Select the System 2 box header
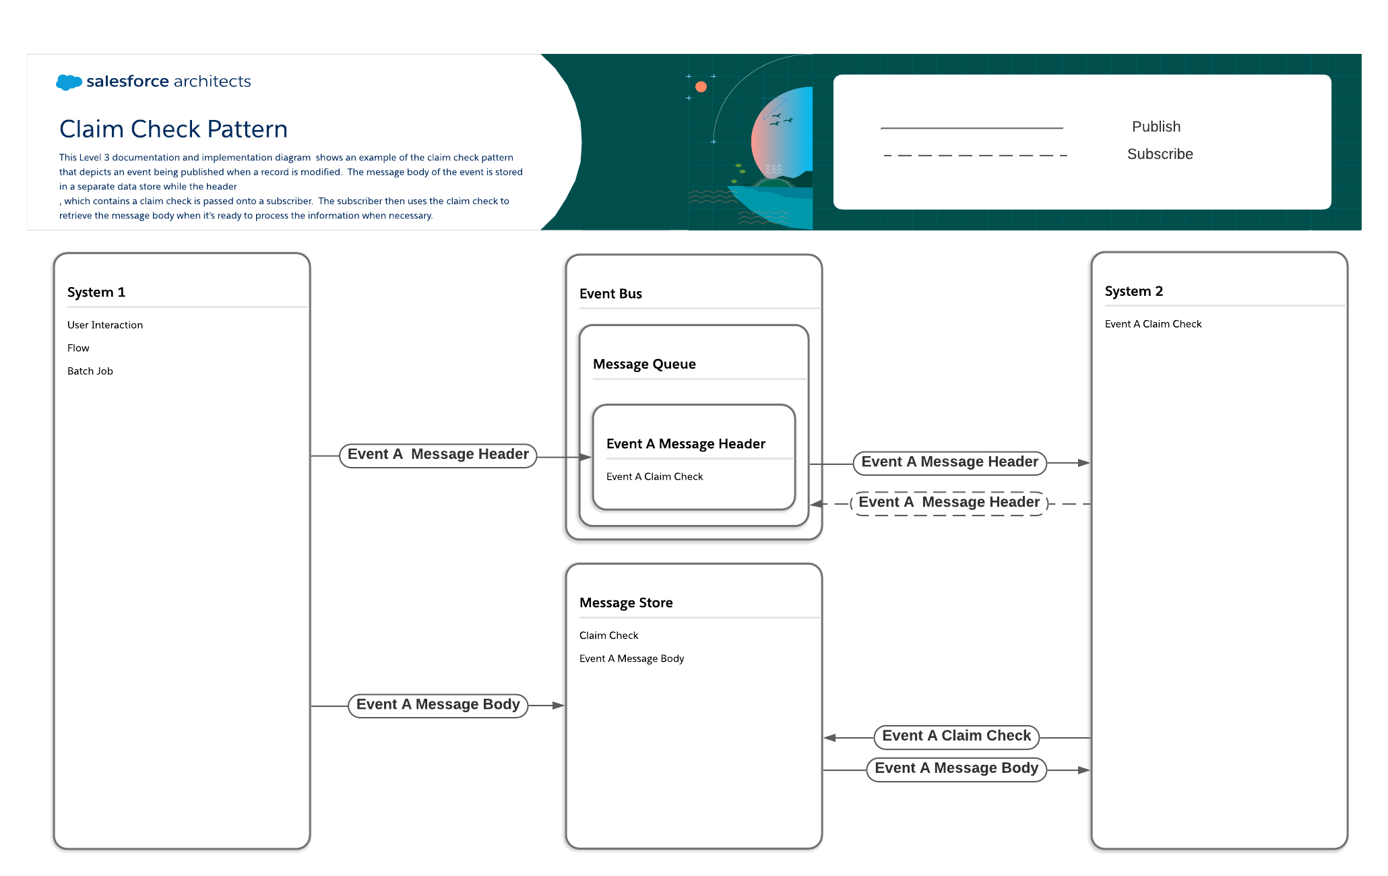 tap(1134, 291)
